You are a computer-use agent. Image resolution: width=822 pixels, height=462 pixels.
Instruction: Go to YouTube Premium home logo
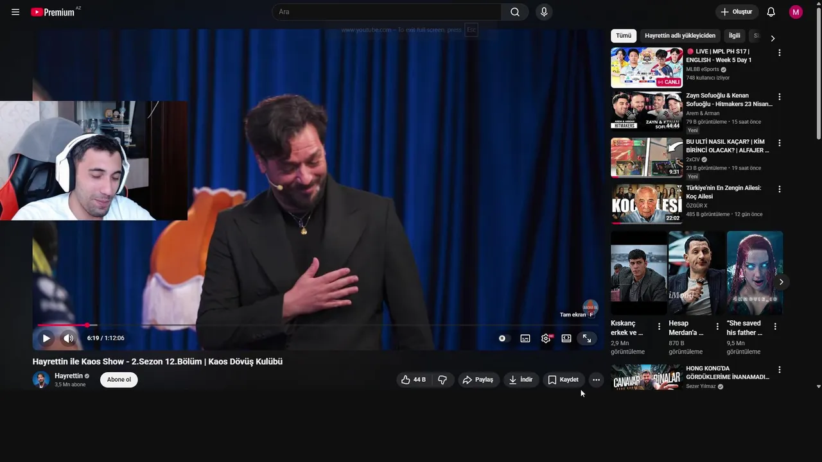tap(53, 12)
